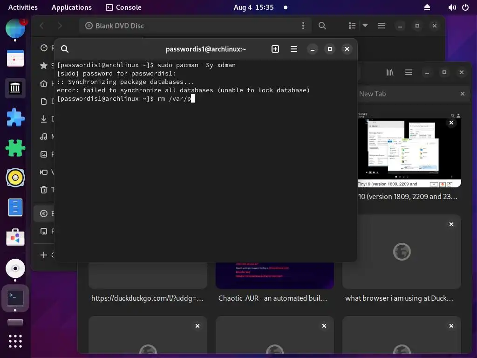Open yellow speaker music app in dock
The image size is (477, 358).
(15, 178)
